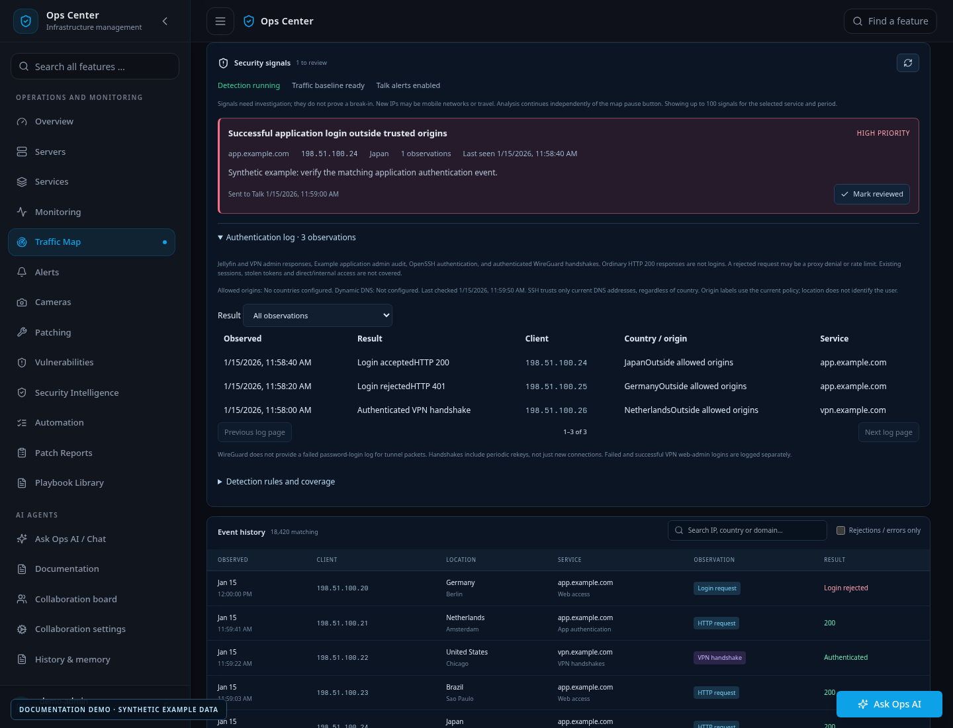
Task: Select the active Traffic Map item
Action: [x=91, y=242]
